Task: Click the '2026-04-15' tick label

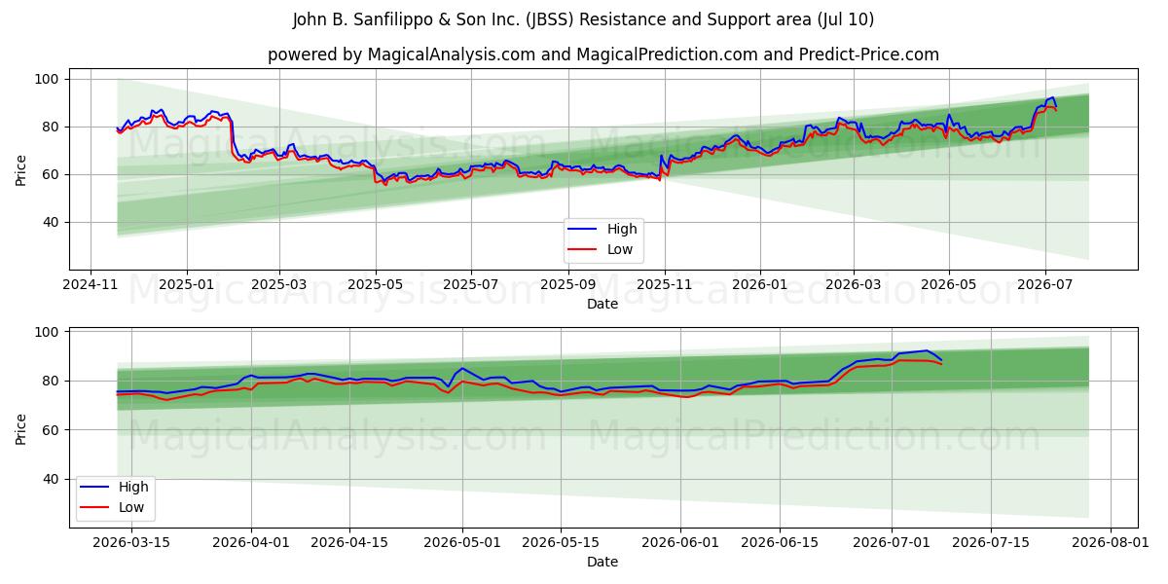Action: click(349, 541)
